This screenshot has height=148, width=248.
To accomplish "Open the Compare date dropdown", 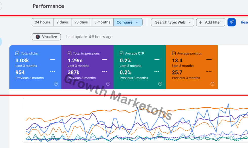I will click(x=128, y=22).
